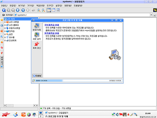
Task: Click the remote repository install link
Action: click(51, 33)
